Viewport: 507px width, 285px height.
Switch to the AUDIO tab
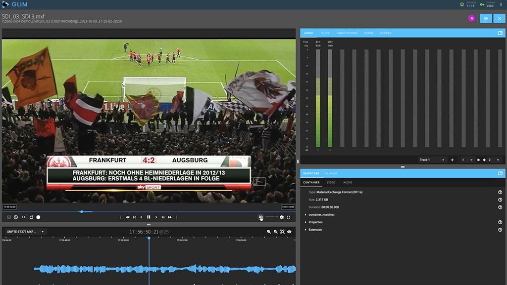pyautogui.click(x=308, y=33)
